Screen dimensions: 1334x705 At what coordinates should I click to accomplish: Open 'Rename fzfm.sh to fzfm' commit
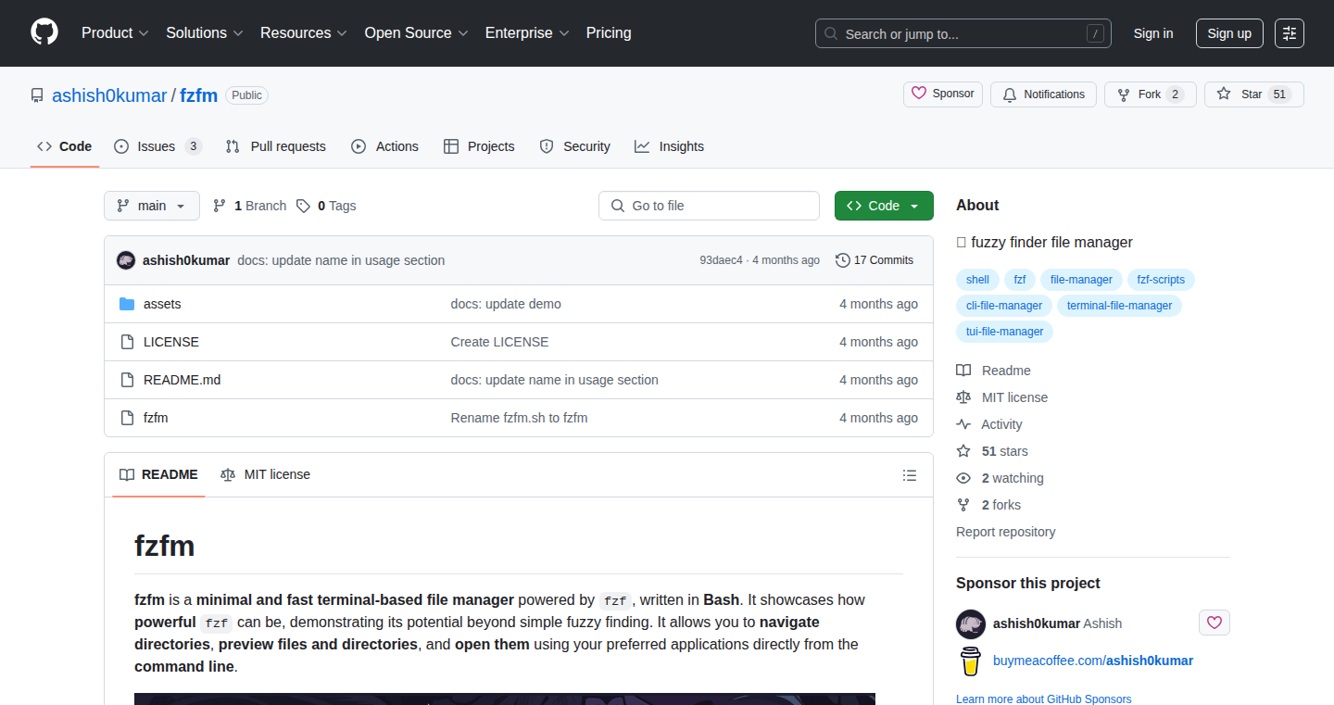click(519, 418)
